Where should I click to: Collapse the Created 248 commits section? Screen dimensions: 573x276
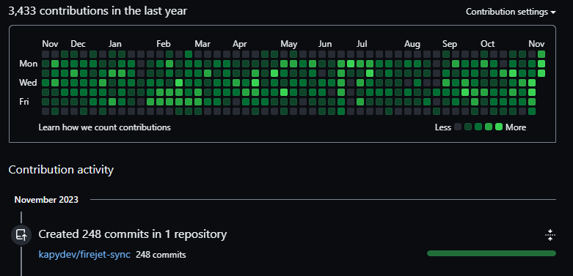tap(550, 235)
